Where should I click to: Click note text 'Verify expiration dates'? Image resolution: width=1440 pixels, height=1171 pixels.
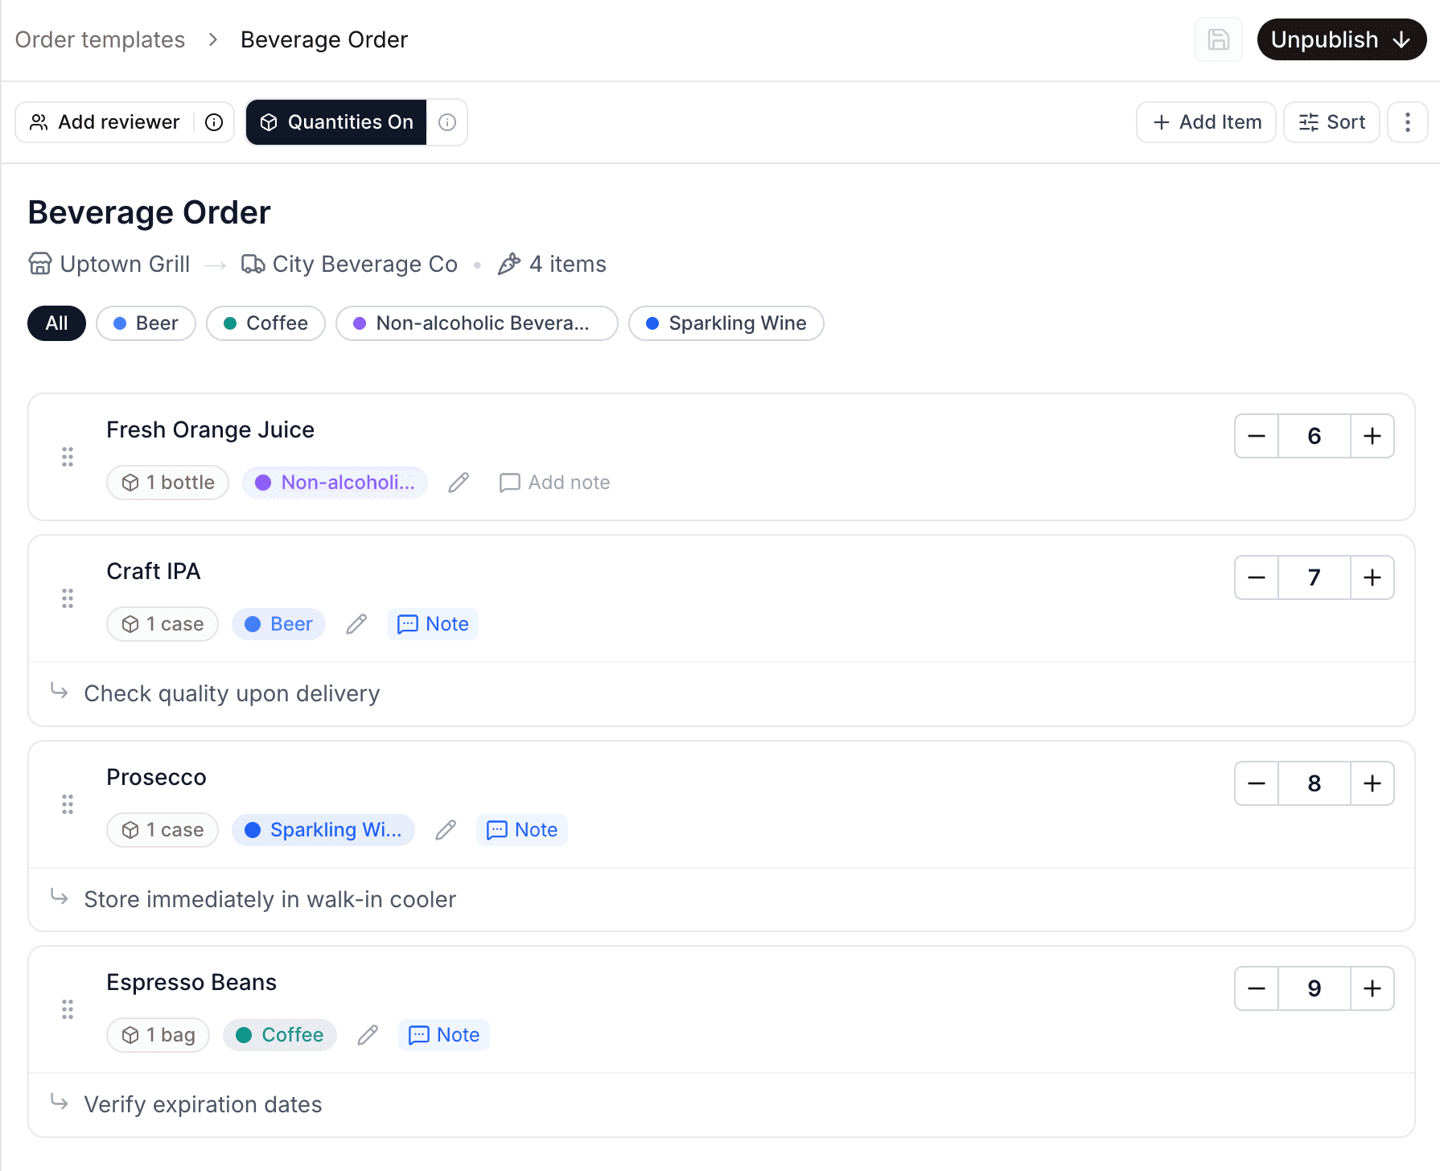coord(203,1104)
